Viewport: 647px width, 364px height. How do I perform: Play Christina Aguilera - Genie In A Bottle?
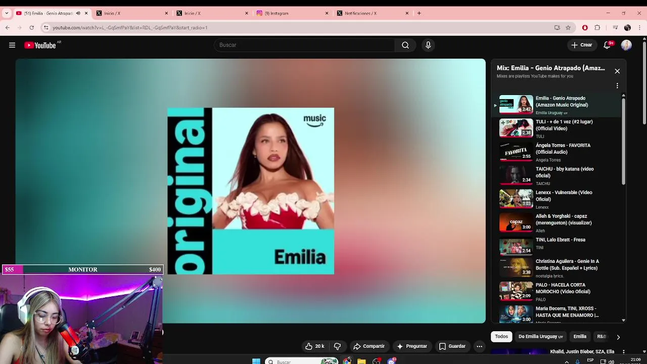(557, 268)
